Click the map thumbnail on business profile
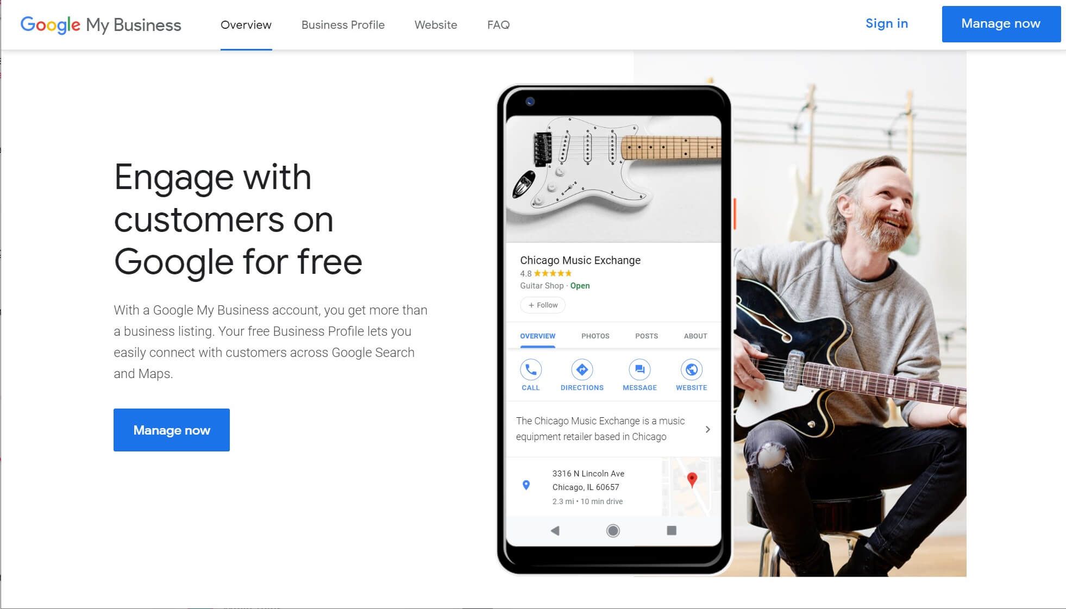This screenshot has height=609, width=1066. click(689, 487)
